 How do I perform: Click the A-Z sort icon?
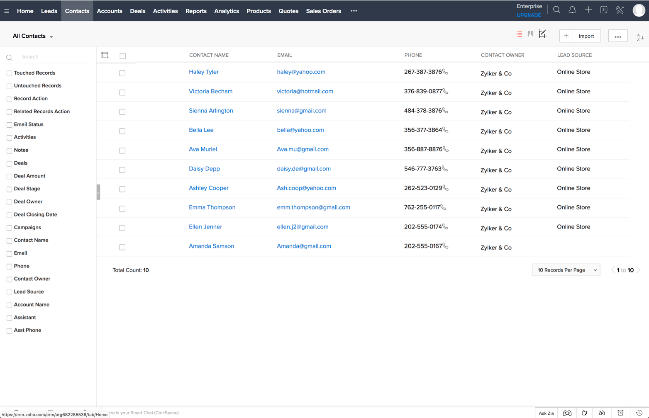[x=640, y=37]
